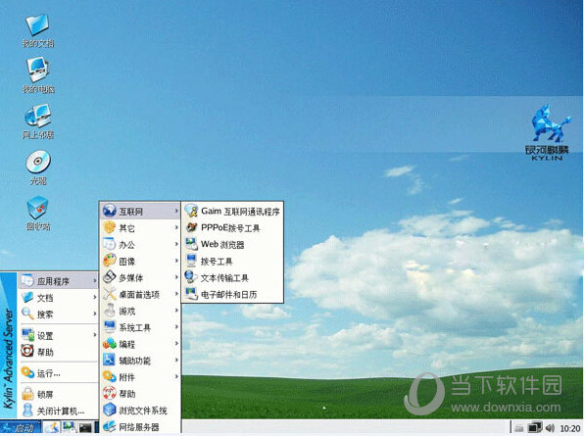This screenshot has height=436, width=585.
Task: Expand the 多媒体 submenu
Action: (140, 278)
